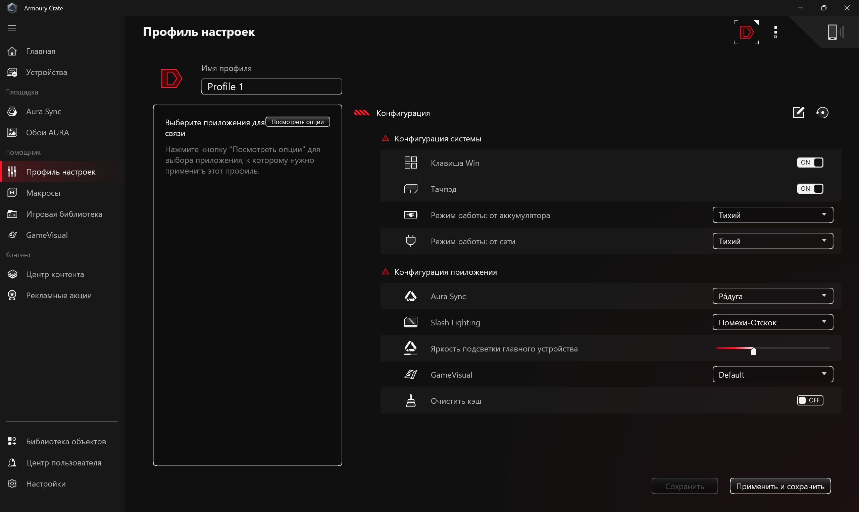Click the profile avatar icon beside the name
The width and height of the screenshot is (859, 512).
(x=172, y=78)
